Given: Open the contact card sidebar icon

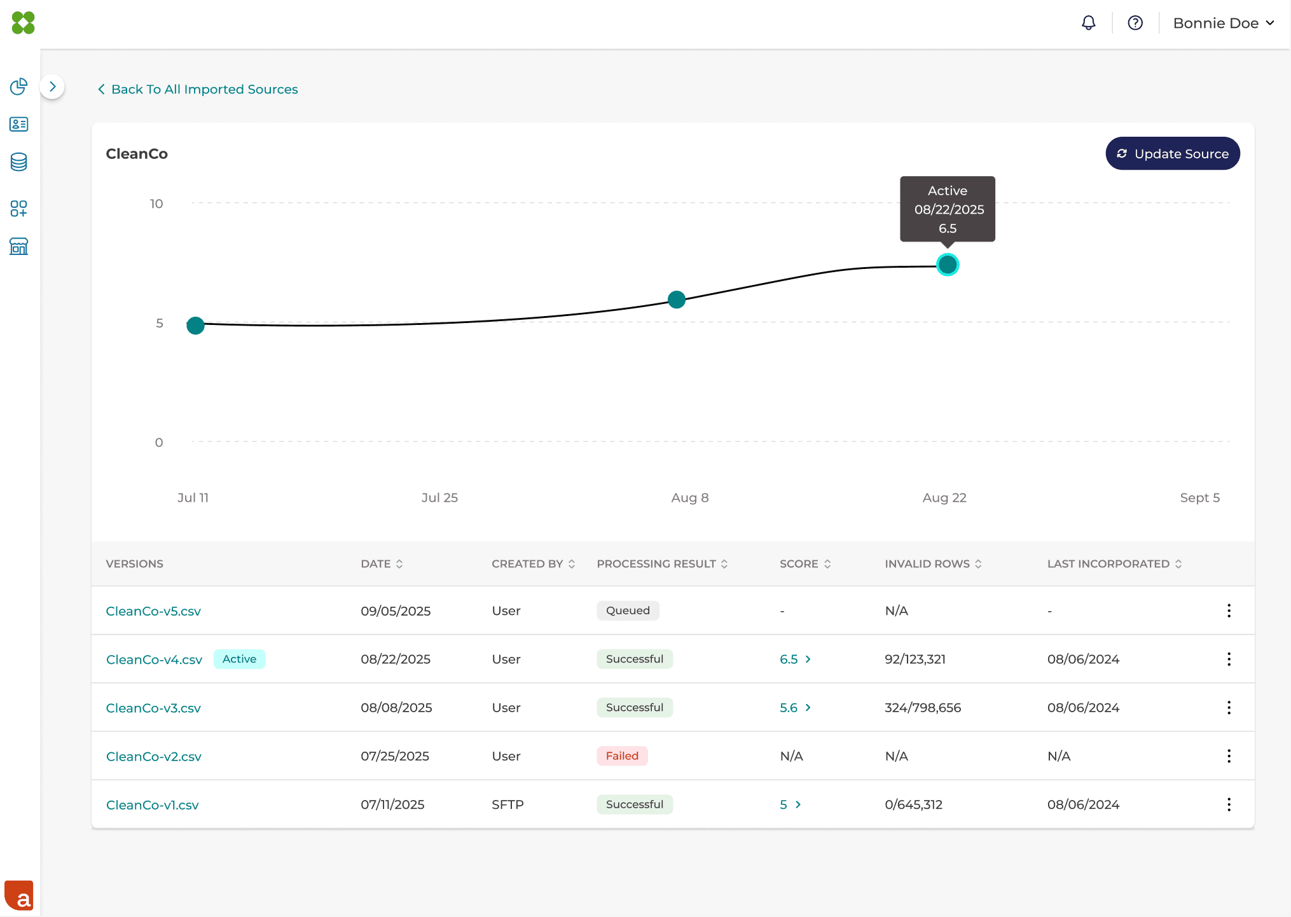Looking at the screenshot, I should pyautogui.click(x=18, y=124).
